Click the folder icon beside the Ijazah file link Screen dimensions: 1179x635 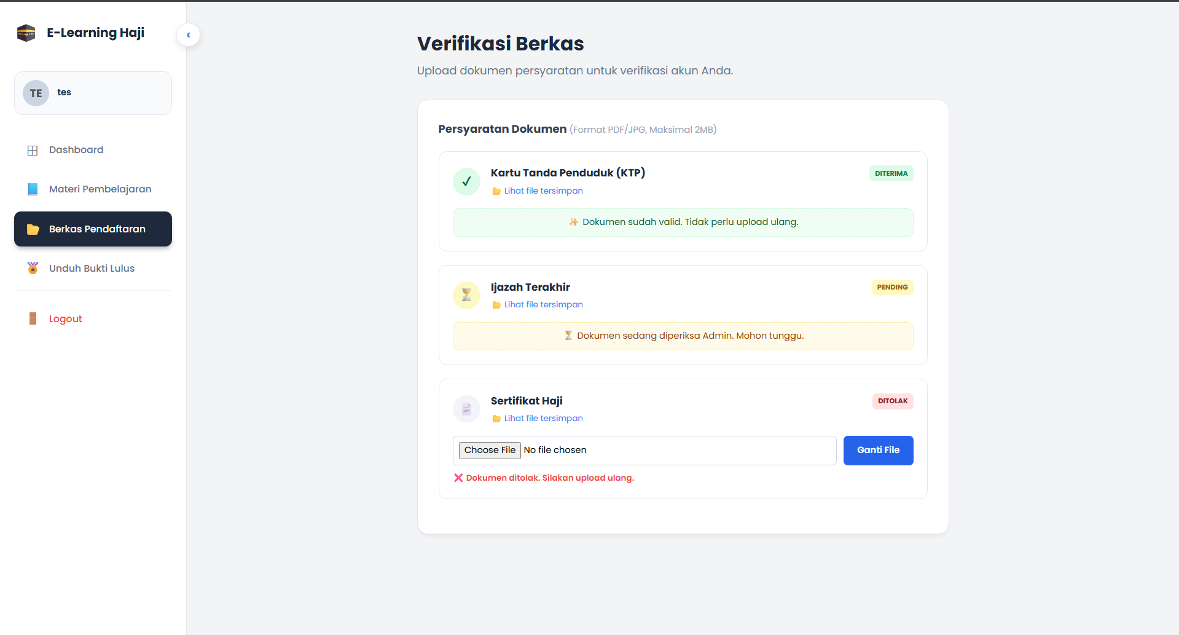click(496, 305)
